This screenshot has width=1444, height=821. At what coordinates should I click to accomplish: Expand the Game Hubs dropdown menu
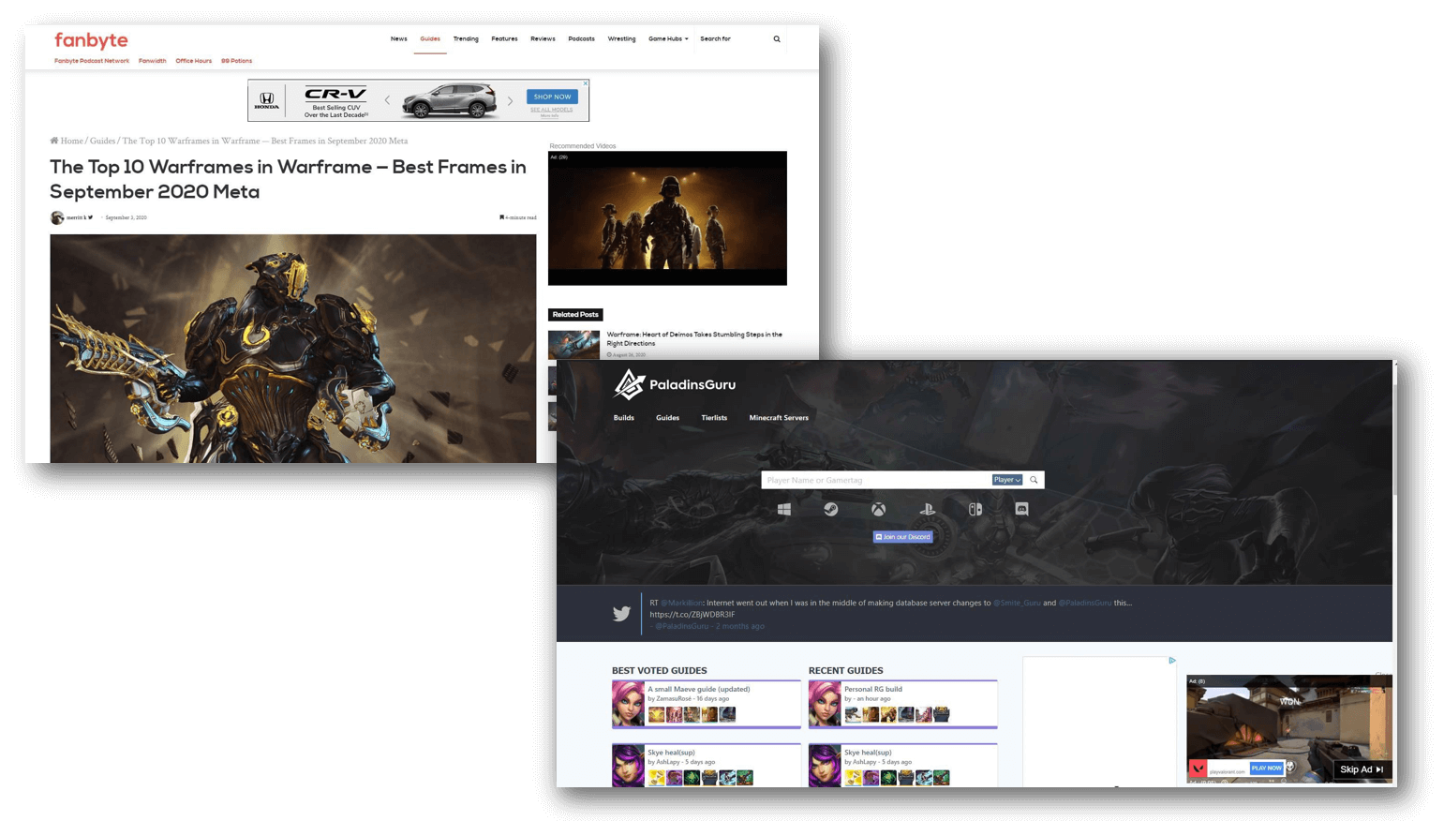(668, 39)
